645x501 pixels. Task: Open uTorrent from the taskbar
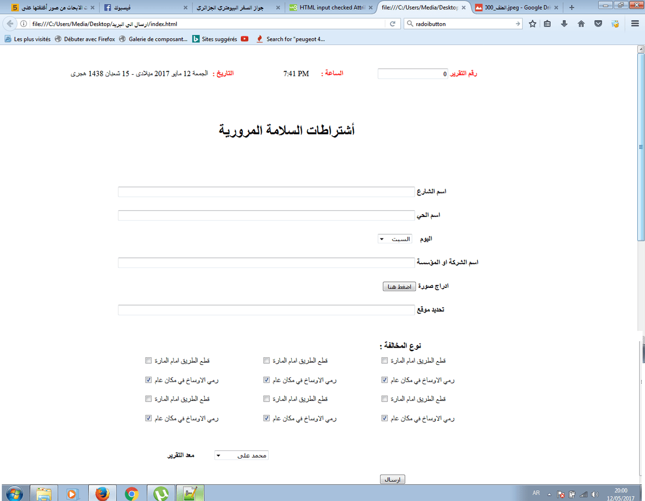161,493
